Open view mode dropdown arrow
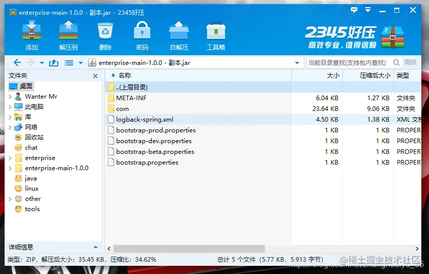Viewport: 429px width, 274px height. pos(81,63)
